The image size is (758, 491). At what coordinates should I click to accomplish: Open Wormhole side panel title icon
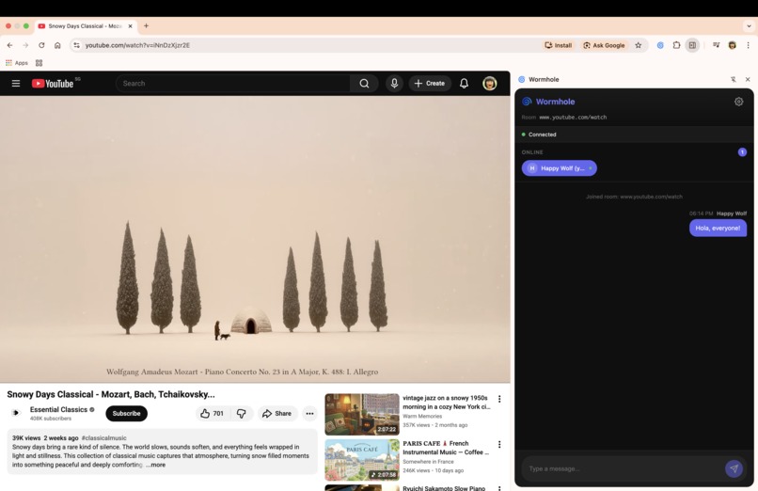tap(522, 79)
